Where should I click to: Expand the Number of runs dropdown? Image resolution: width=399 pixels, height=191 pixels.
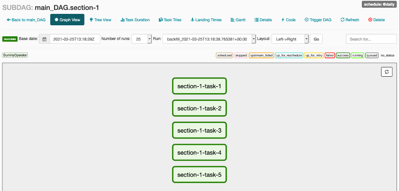pos(149,39)
